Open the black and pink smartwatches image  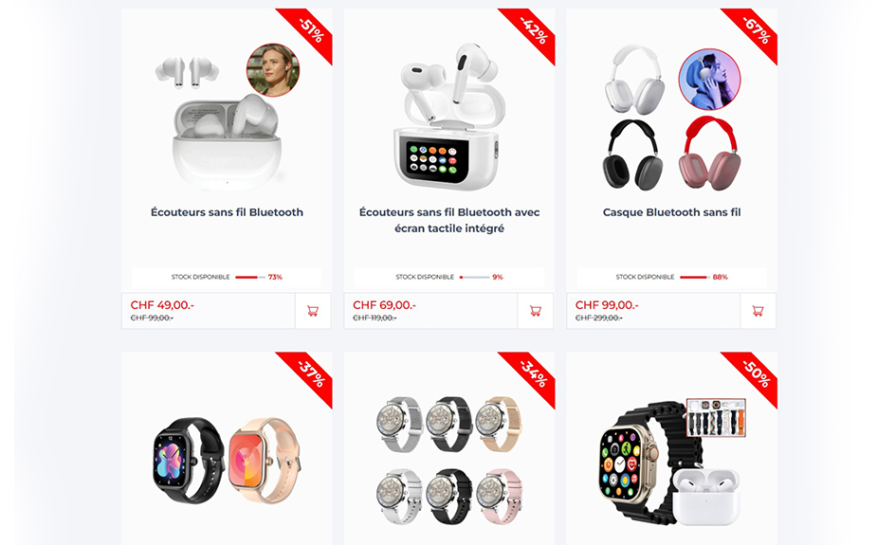pos(227,460)
